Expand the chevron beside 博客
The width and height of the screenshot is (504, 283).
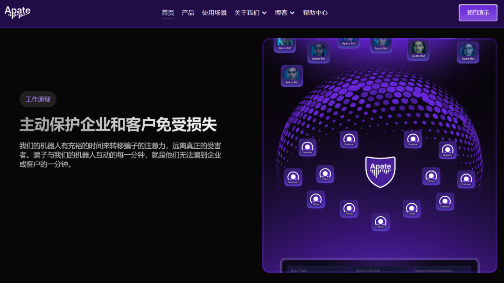(292, 13)
